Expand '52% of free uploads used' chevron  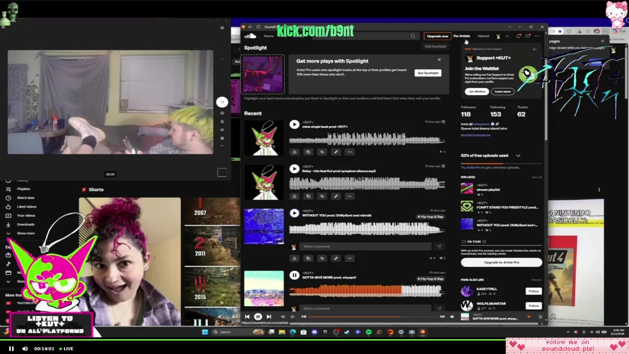click(518, 155)
